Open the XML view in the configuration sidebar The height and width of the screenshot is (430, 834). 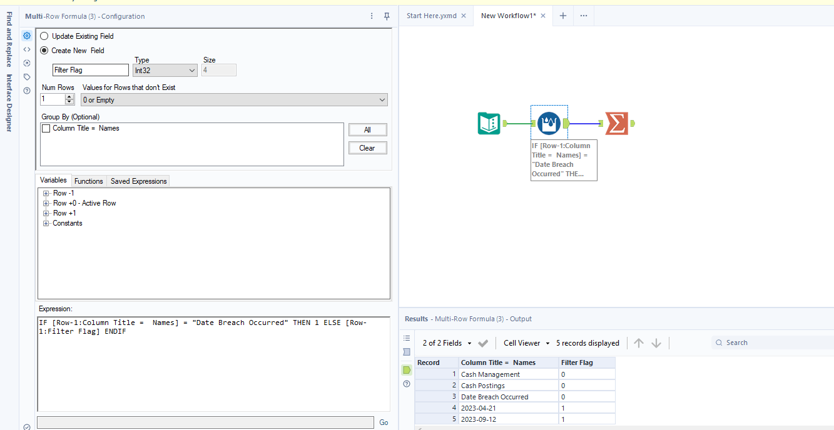[x=26, y=49]
